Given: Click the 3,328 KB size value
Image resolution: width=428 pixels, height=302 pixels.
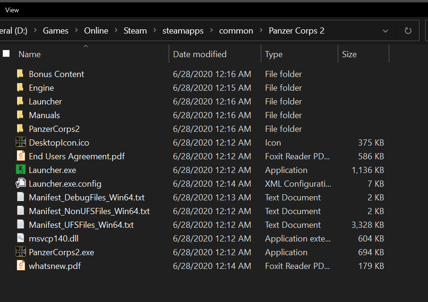Looking at the screenshot, I should (368, 224).
